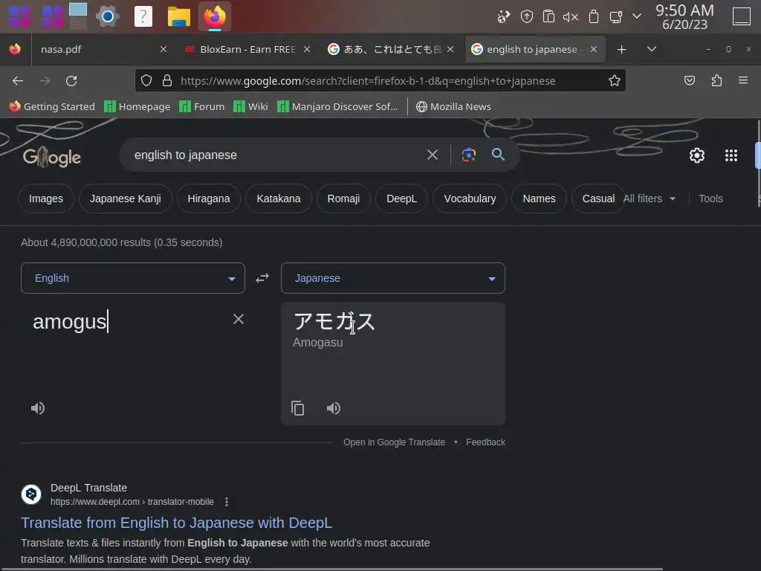This screenshot has height=571, width=761.
Task: Select the DeepL filter chip
Action: pyautogui.click(x=402, y=199)
